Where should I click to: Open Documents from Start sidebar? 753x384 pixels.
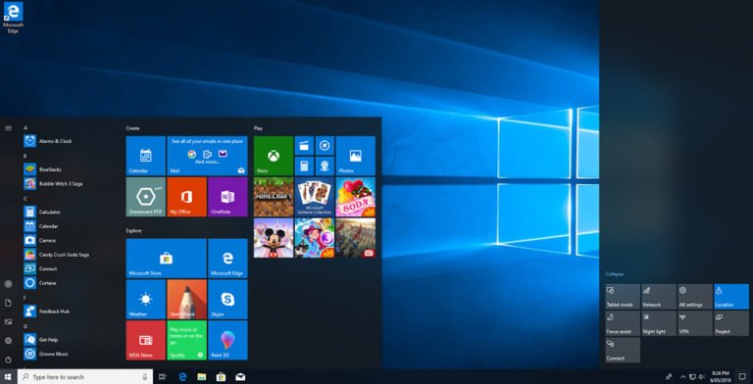pyautogui.click(x=8, y=303)
